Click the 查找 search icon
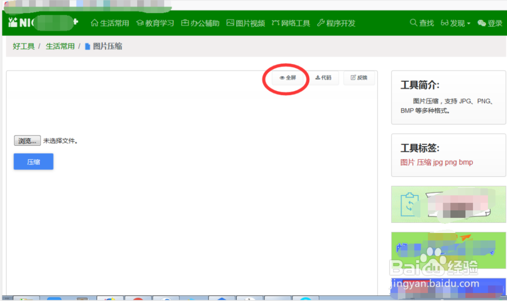Viewport: 507px width, 301px height. [x=421, y=22]
